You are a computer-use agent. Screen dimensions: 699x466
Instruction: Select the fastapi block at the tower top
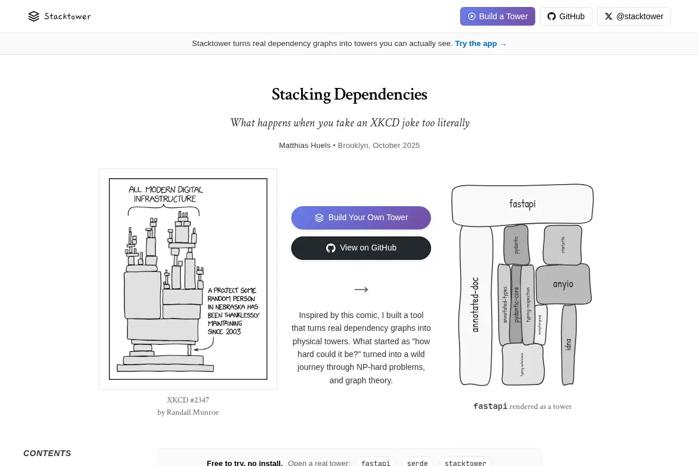523,204
